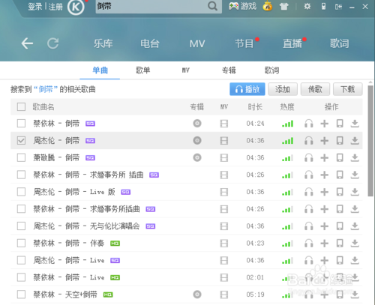375x305 pixels.
Task: Add 周杰伦 - 倒带 - 无与伦比演唱会 with plus
Action: pyautogui.click(x=325, y=226)
